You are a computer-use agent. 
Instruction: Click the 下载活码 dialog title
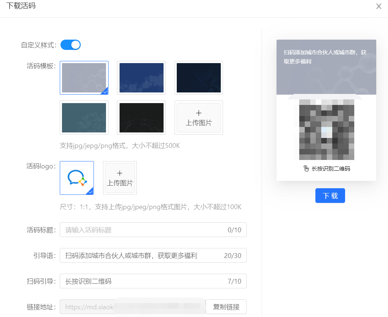21,6
